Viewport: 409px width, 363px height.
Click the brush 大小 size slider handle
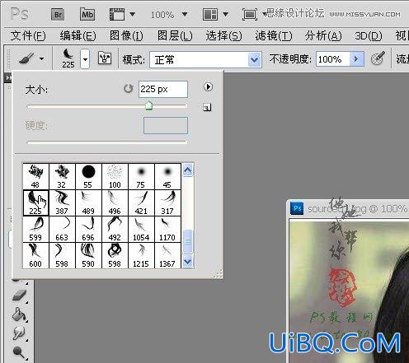[x=148, y=105]
